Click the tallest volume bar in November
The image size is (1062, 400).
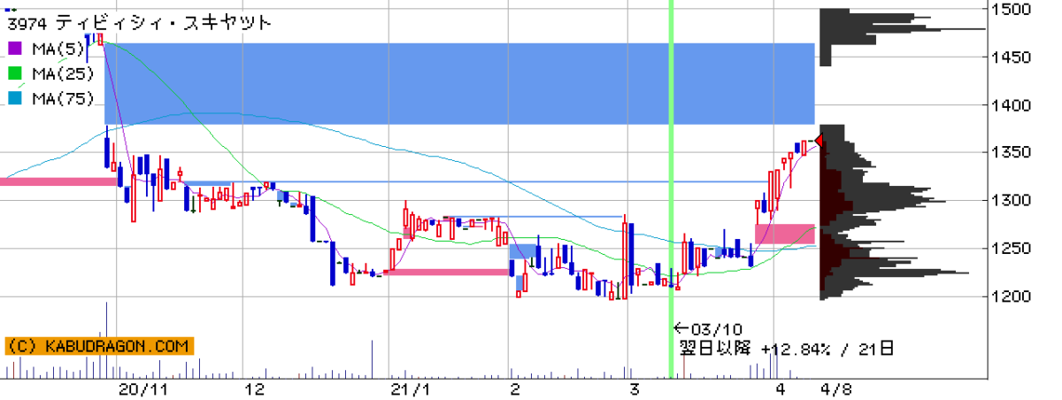[107, 342]
